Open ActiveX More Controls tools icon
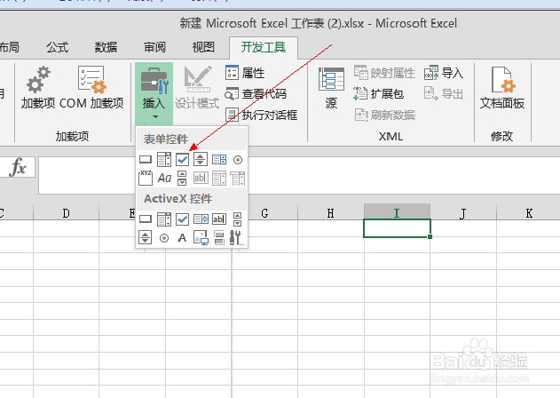The image size is (560, 398). click(x=237, y=238)
